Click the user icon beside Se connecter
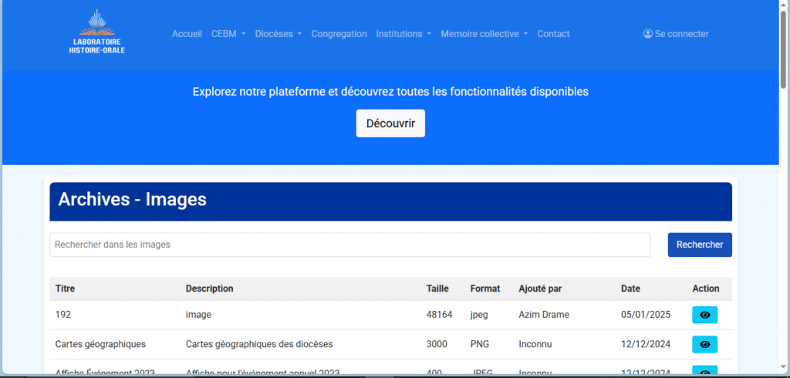The height and width of the screenshot is (378, 790). pyautogui.click(x=647, y=34)
